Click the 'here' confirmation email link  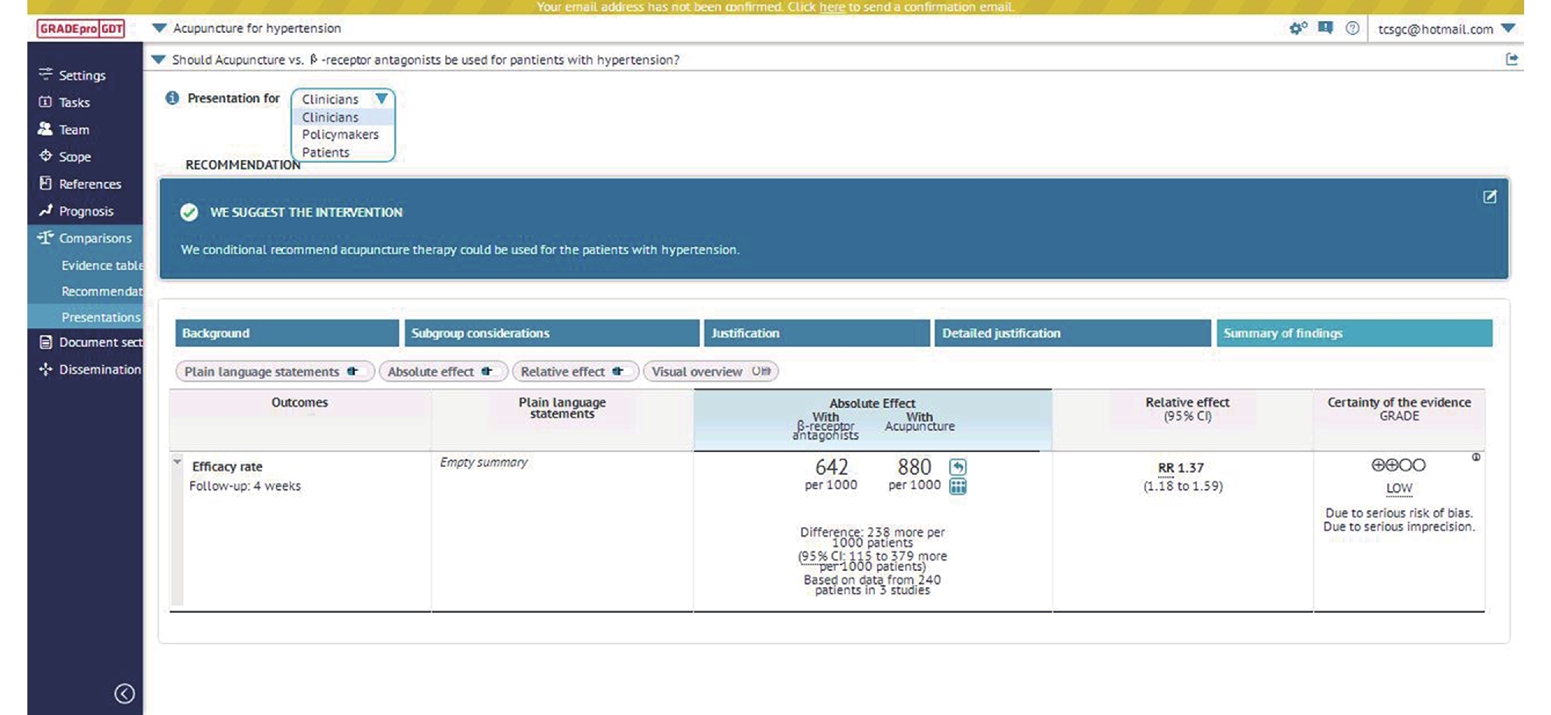832,7
